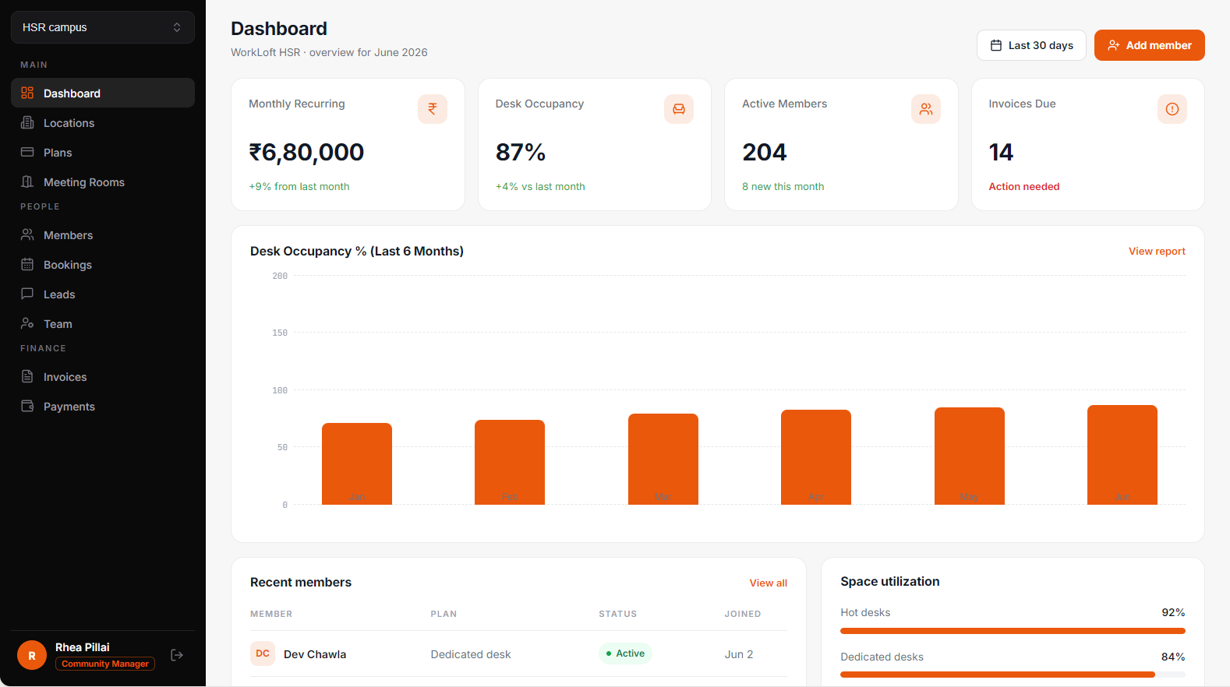
Task: Click the Rhea Pillai user name
Action: pyautogui.click(x=83, y=647)
